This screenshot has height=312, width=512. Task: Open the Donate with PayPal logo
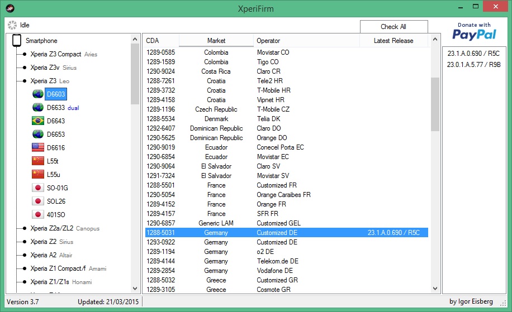click(474, 32)
